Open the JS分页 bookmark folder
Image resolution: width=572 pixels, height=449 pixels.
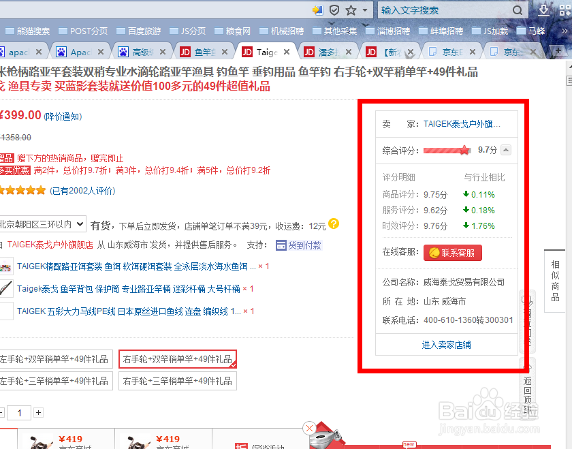[x=188, y=31]
